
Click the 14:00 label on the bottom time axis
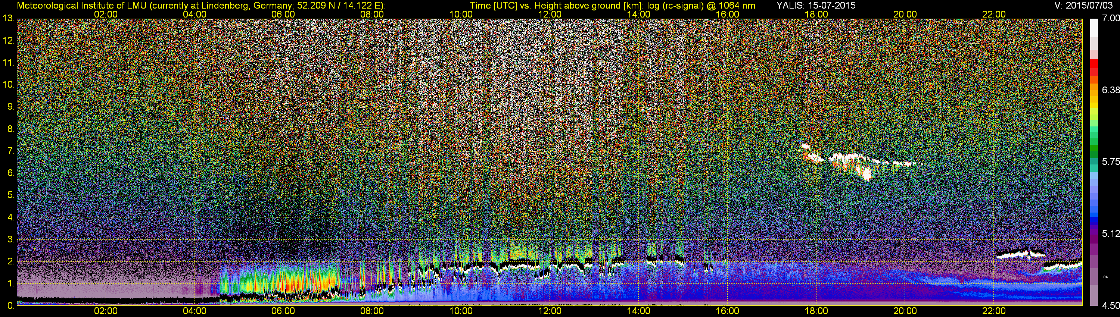(639, 311)
